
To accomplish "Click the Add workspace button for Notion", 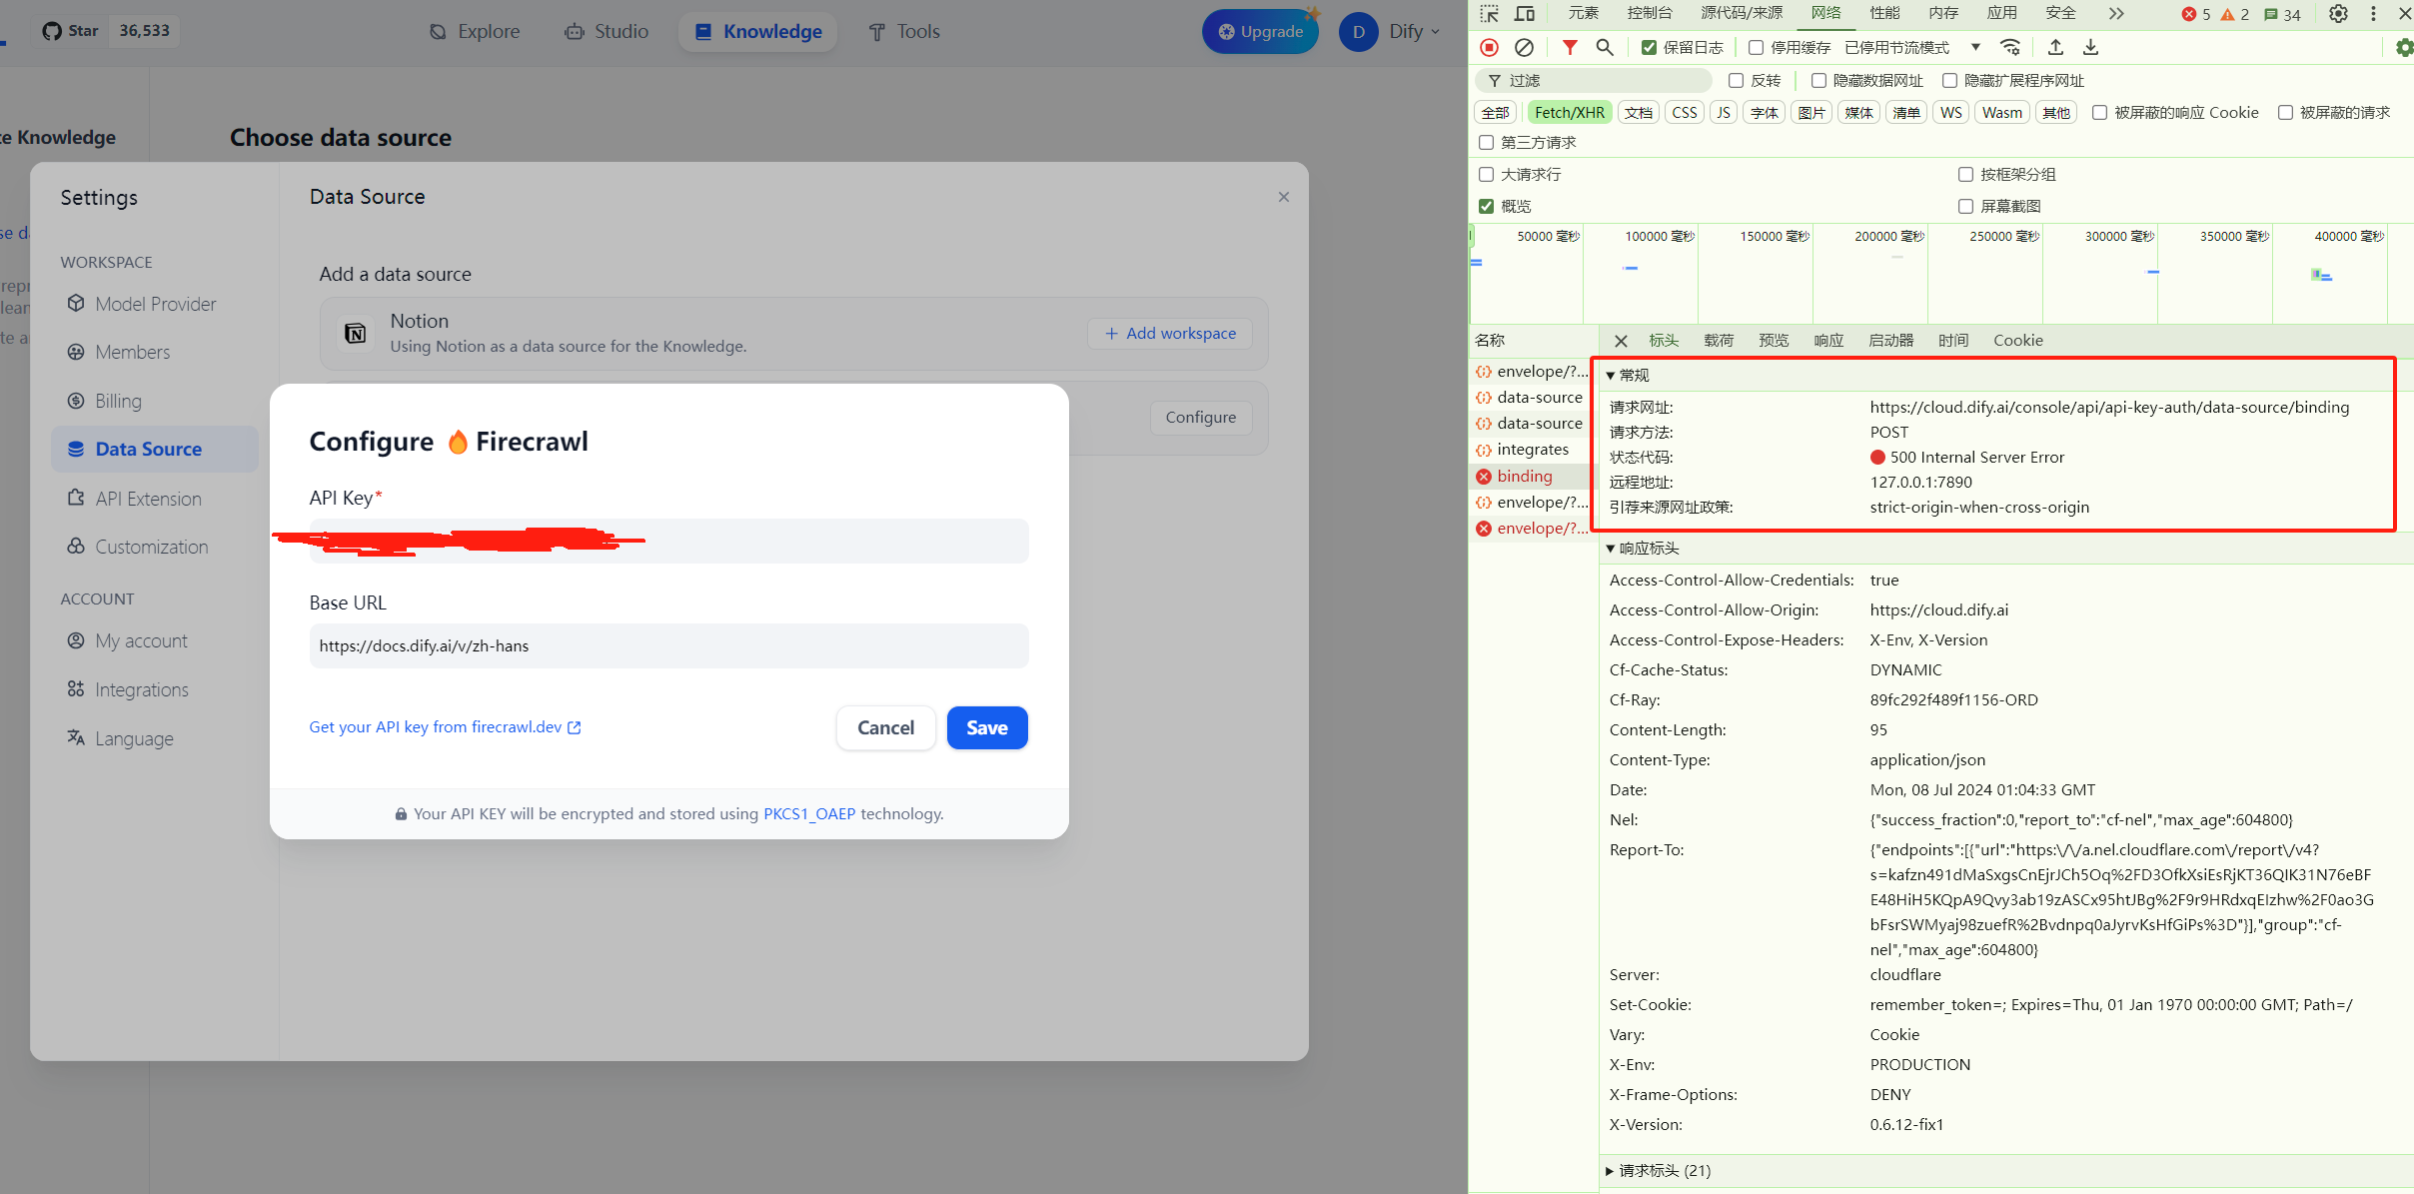I will click(x=1169, y=333).
